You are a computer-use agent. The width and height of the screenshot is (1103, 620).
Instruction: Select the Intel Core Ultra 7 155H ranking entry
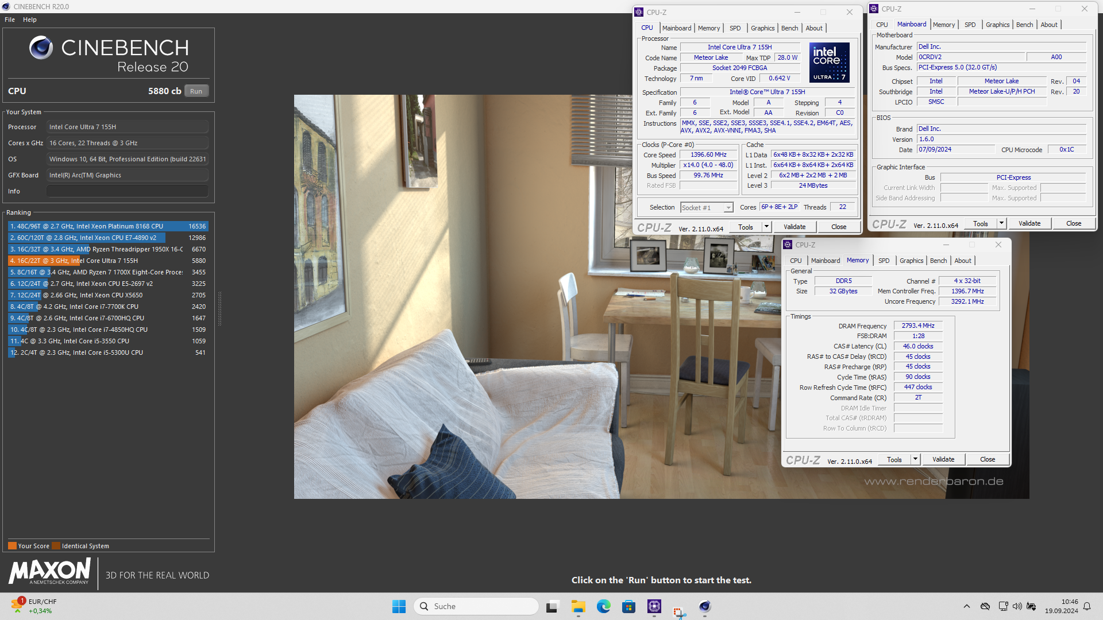(x=108, y=261)
